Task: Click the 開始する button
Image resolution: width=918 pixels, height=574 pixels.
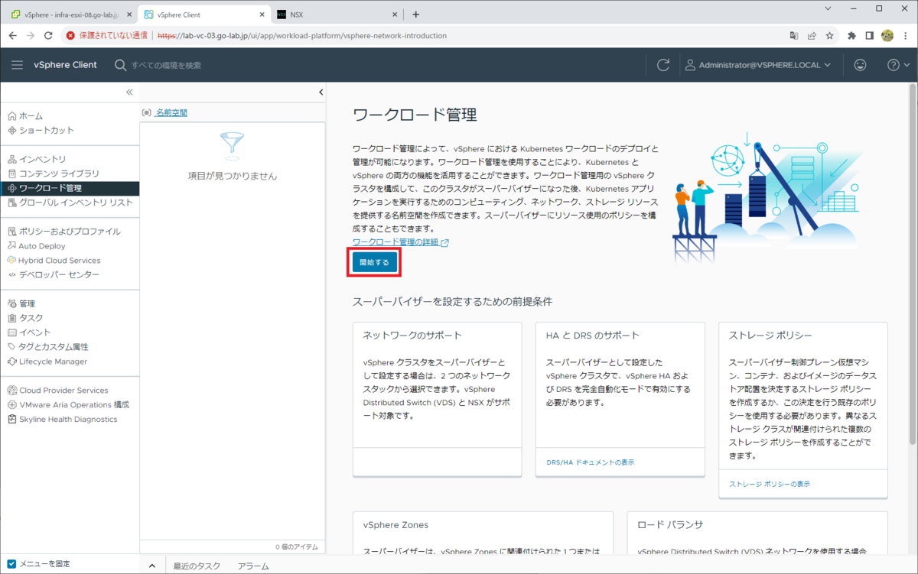Action: pyautogui.click(x=374, y=262)
